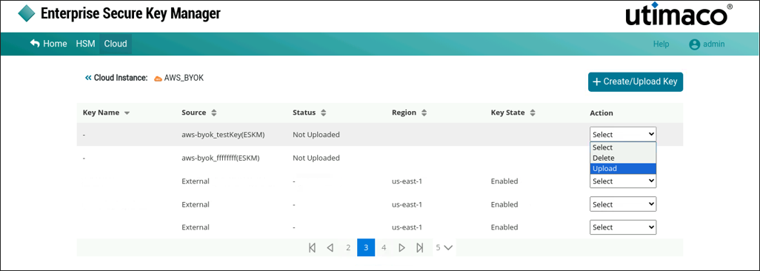Jump to last page of results

point(420,248)
